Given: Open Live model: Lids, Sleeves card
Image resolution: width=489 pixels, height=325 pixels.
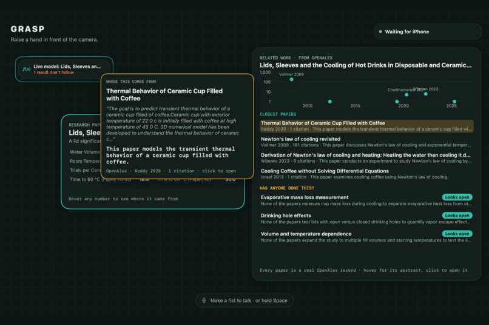Looking at the screenshot, I should (x=64, y=69).
